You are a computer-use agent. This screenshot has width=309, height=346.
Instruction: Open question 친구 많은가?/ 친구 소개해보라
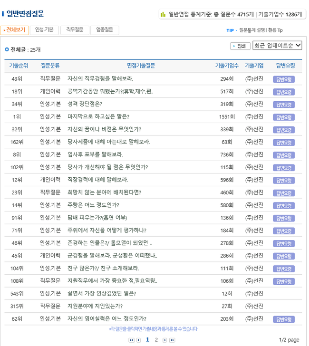(103, 269)
